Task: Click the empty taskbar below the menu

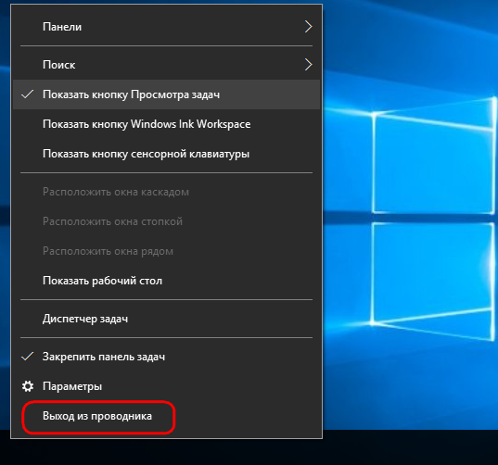Action: (x=410, y=448)
